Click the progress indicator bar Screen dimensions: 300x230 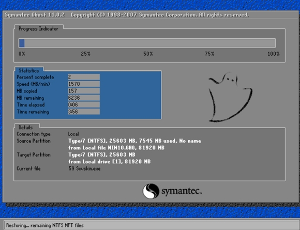click(x=147, y=43)
